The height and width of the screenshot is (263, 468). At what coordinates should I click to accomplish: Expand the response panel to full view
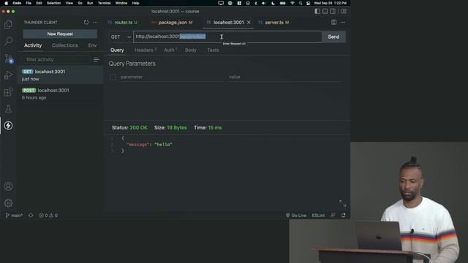point(343,203)
